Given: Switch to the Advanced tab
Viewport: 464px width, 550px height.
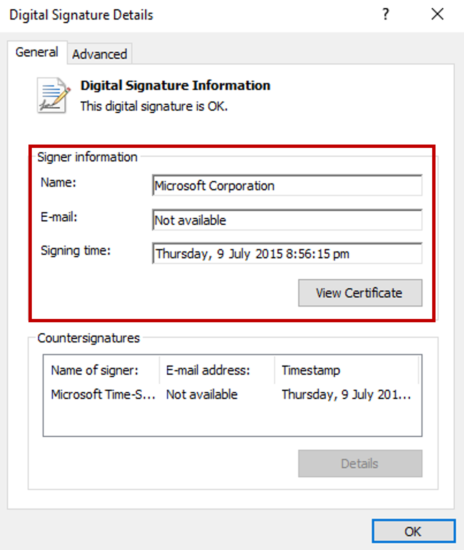Looking at the screenshot, I should (100, 54).
